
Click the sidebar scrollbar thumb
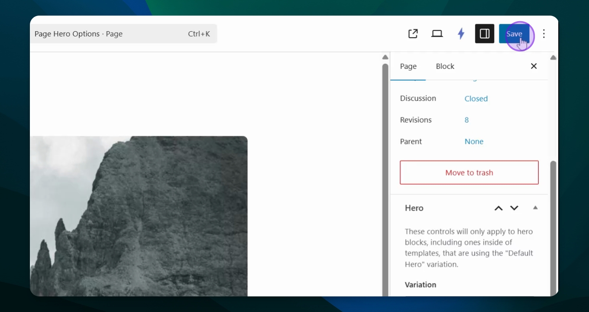[x=553, y=225]
